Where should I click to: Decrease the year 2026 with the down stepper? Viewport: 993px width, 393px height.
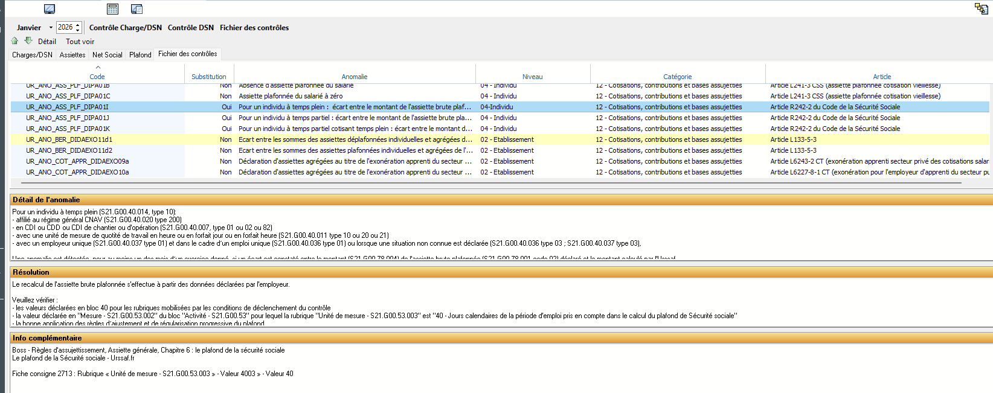(x=78, y=30)
